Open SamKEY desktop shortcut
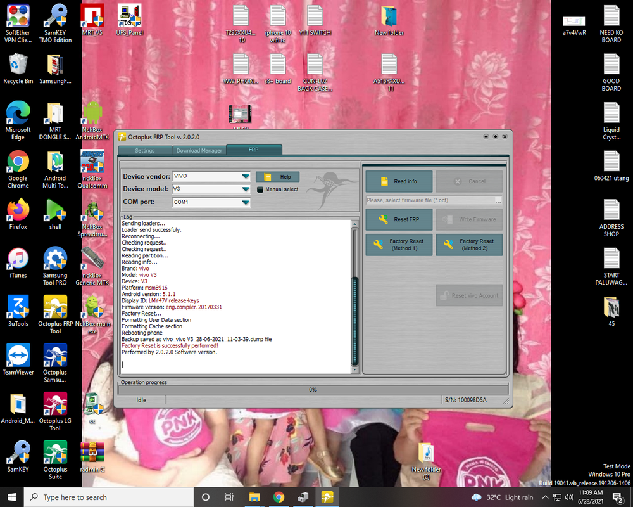This screenshot has height=507, width=633. click(18, 456)
